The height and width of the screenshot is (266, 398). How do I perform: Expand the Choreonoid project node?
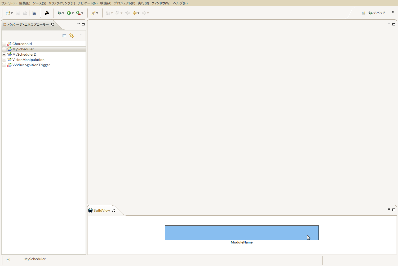click(4, 44)
